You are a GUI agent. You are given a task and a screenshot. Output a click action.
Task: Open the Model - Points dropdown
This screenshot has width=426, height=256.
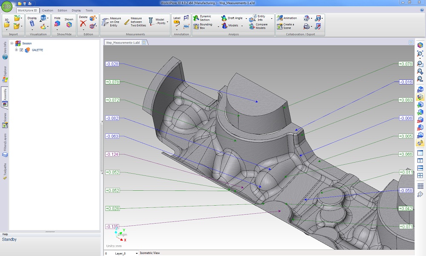tap(167, 21)
